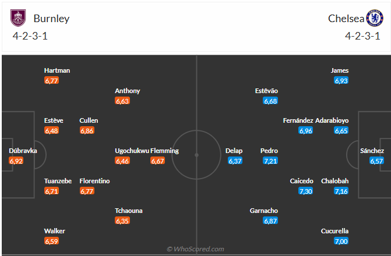Click the Chelsea club crest
This screenshot has height=256, width=391.
[x=374, y=18]
